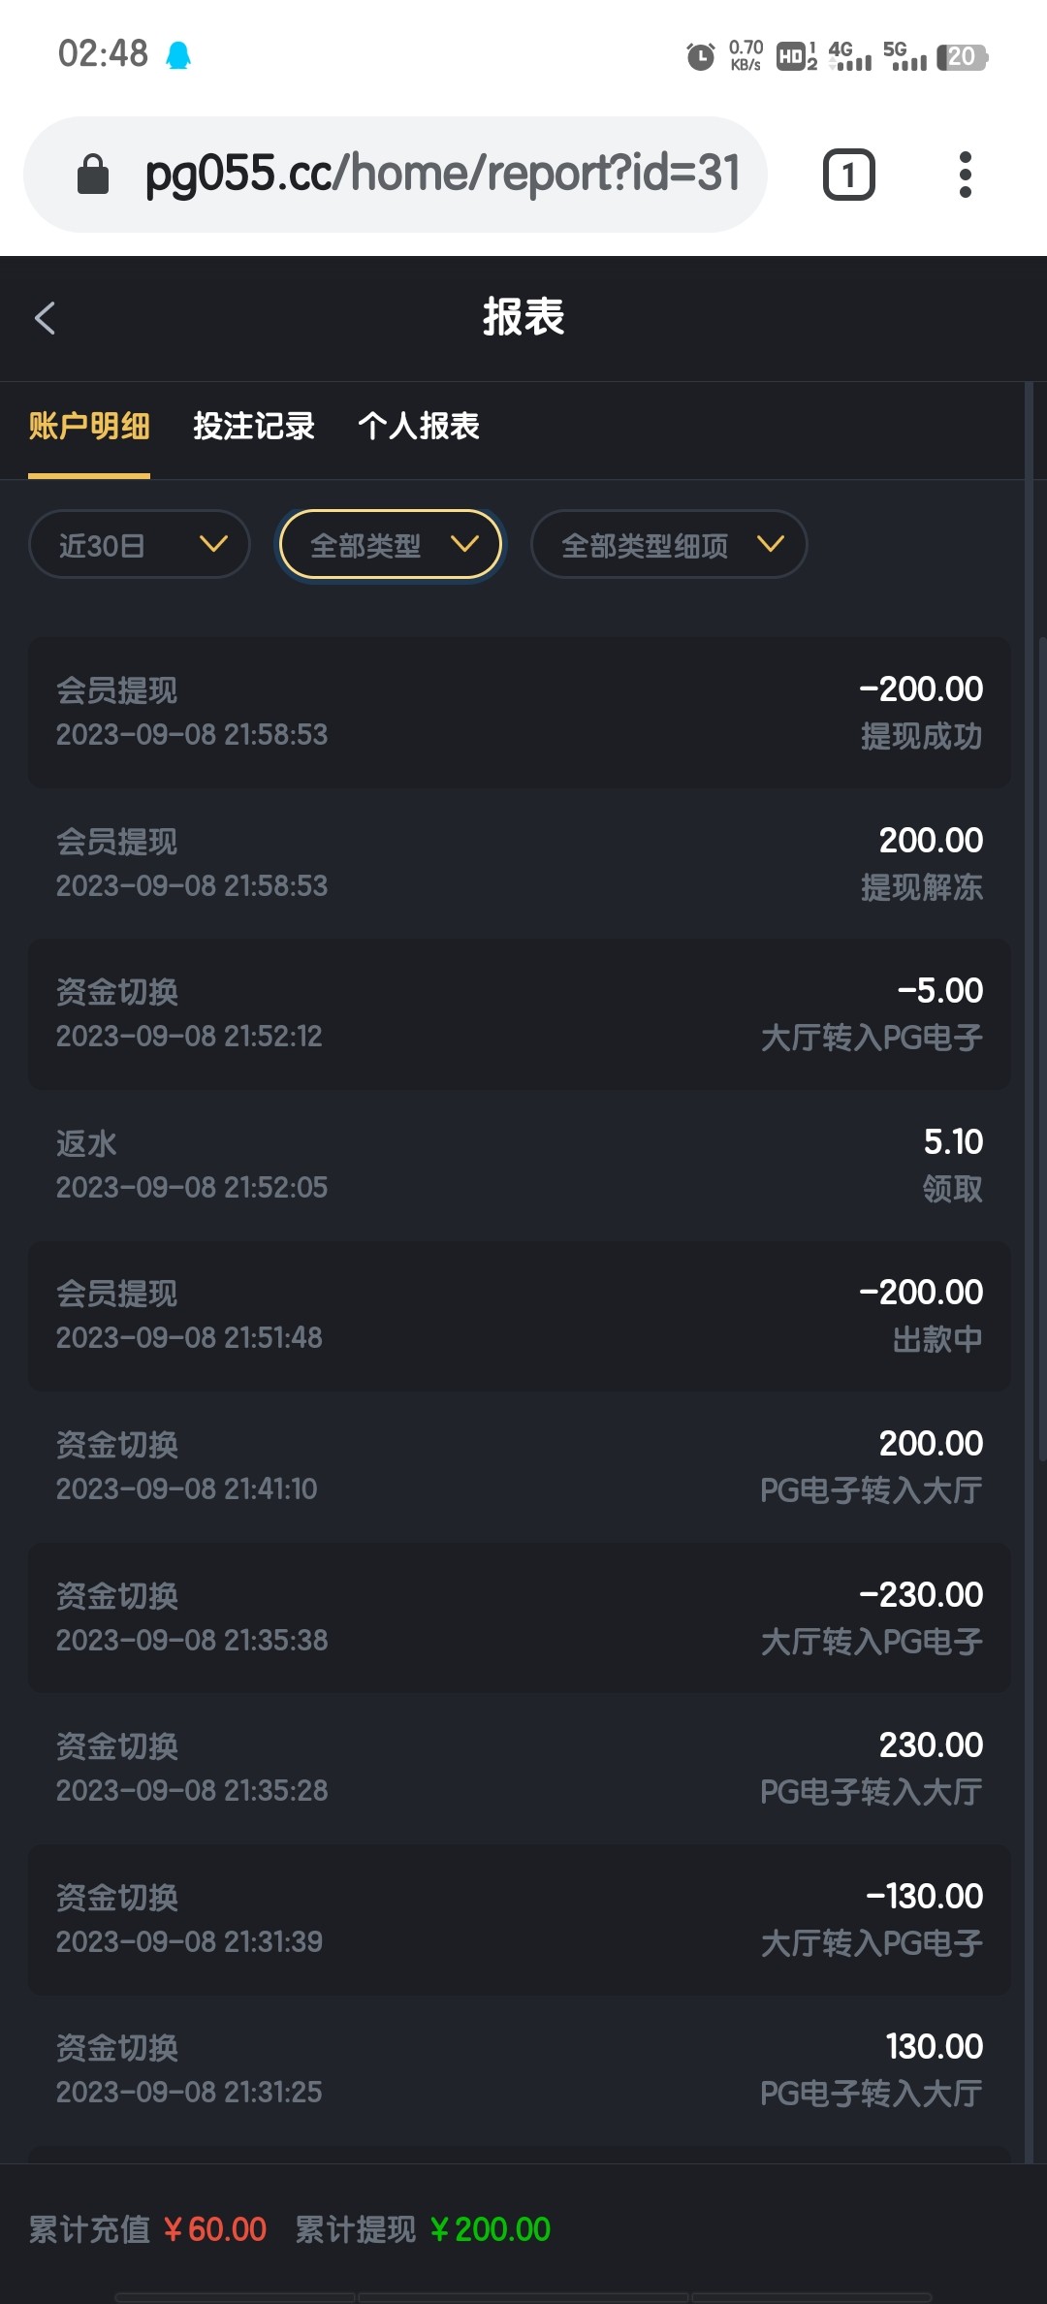Image resolution: width=1047 pixels, height=2304 pixels.
Task: Open the browser three-dot menu
Action: pos(964,175)
